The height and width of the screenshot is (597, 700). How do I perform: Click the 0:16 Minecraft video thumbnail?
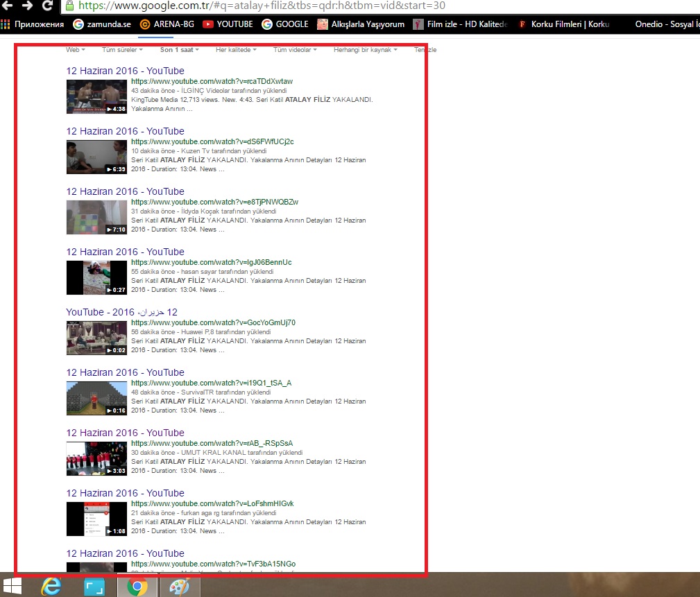point(96,399)
